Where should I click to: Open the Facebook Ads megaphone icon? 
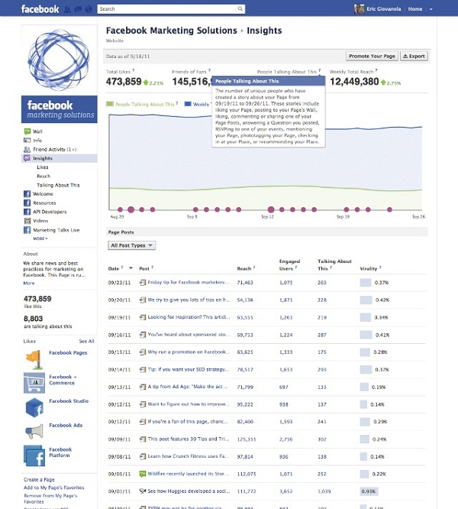point(34,431)
